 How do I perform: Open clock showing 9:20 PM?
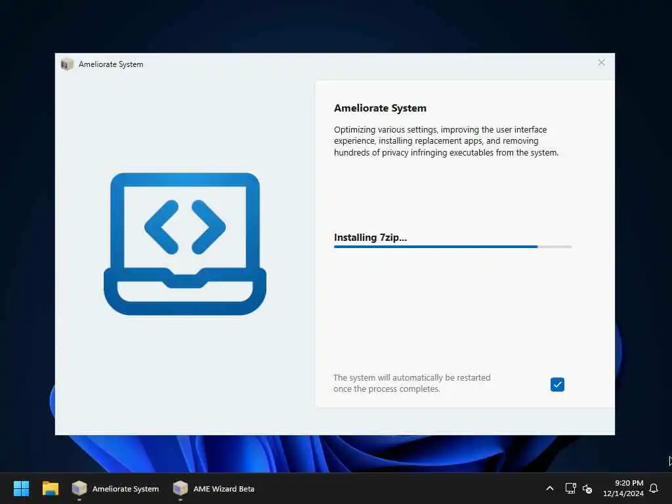point(623,488)
